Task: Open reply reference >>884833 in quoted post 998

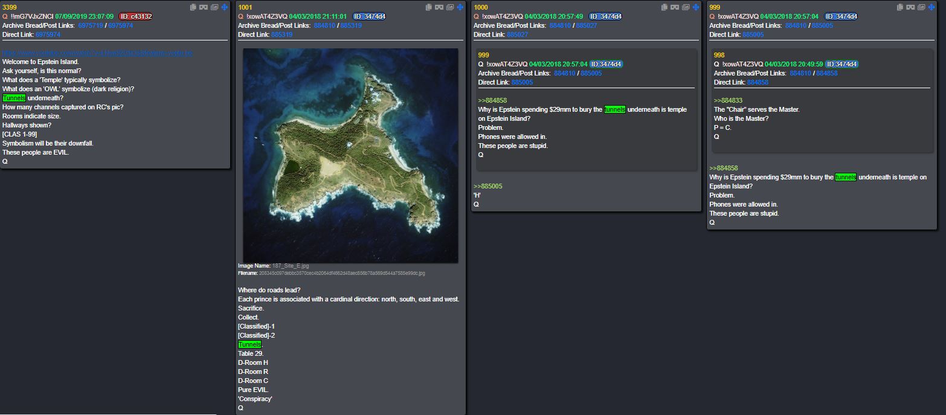Action: point(728,100)
